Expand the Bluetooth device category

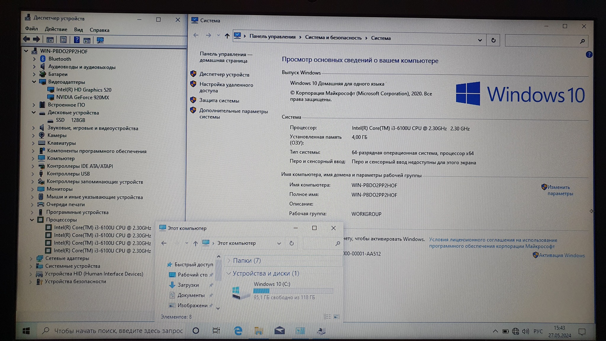pyautogui.click(x=34, y=59)
